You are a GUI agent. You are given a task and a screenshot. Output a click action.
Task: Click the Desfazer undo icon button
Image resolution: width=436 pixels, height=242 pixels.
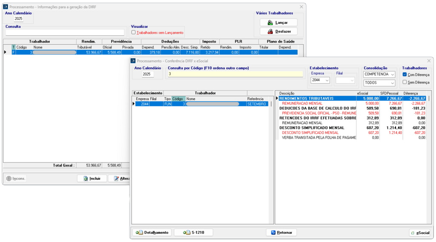pos(270,31)
